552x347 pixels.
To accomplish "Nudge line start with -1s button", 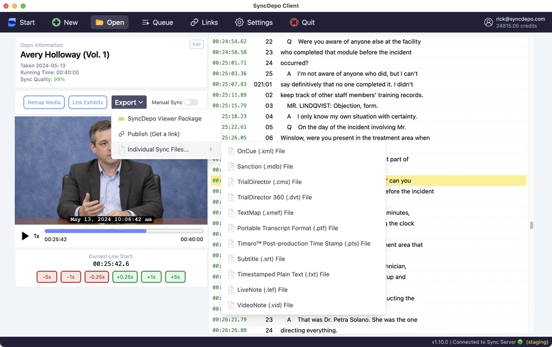I will pyautogui.click(x=71, y=277).
